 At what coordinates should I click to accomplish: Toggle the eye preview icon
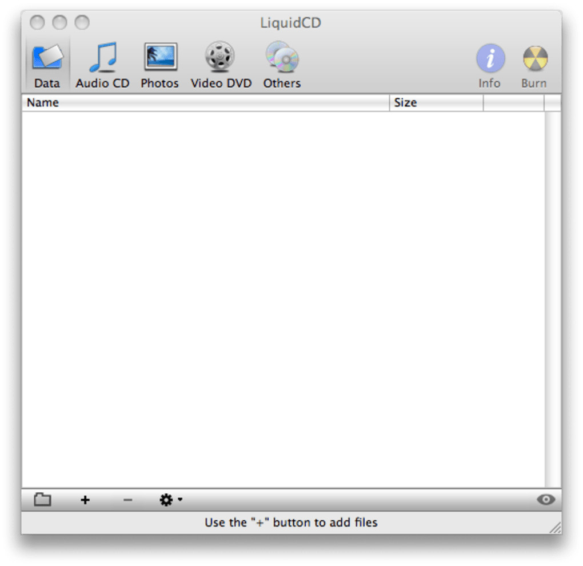pos(546,500)
